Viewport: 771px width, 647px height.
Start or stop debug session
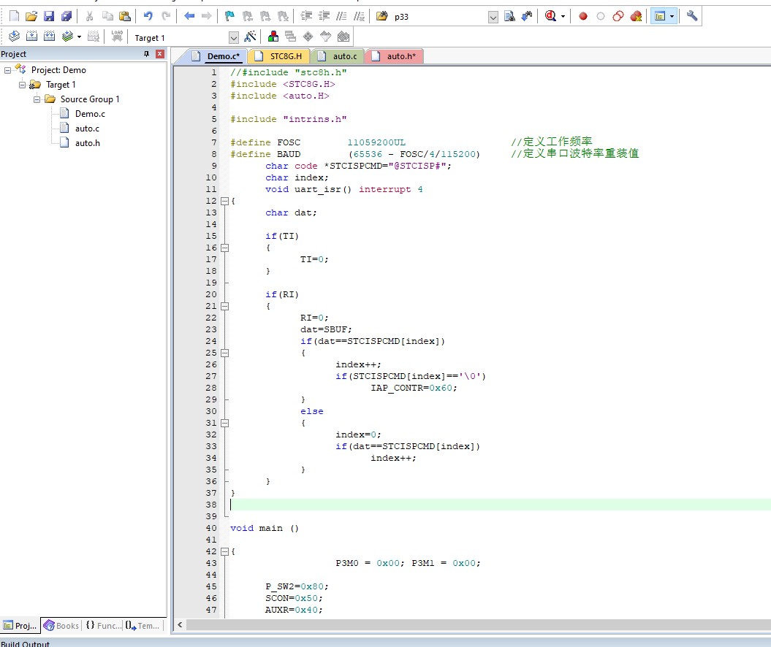(551, 16)
